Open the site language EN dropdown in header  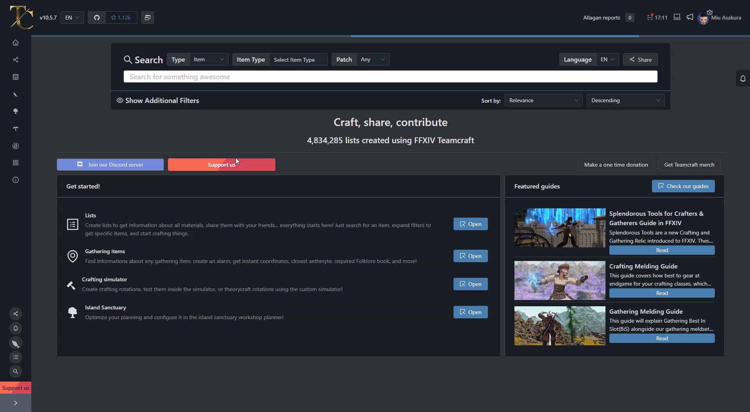[72, 18]
